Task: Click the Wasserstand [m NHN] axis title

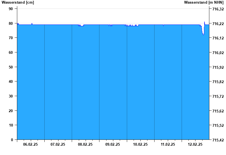Action: [204, 3]
